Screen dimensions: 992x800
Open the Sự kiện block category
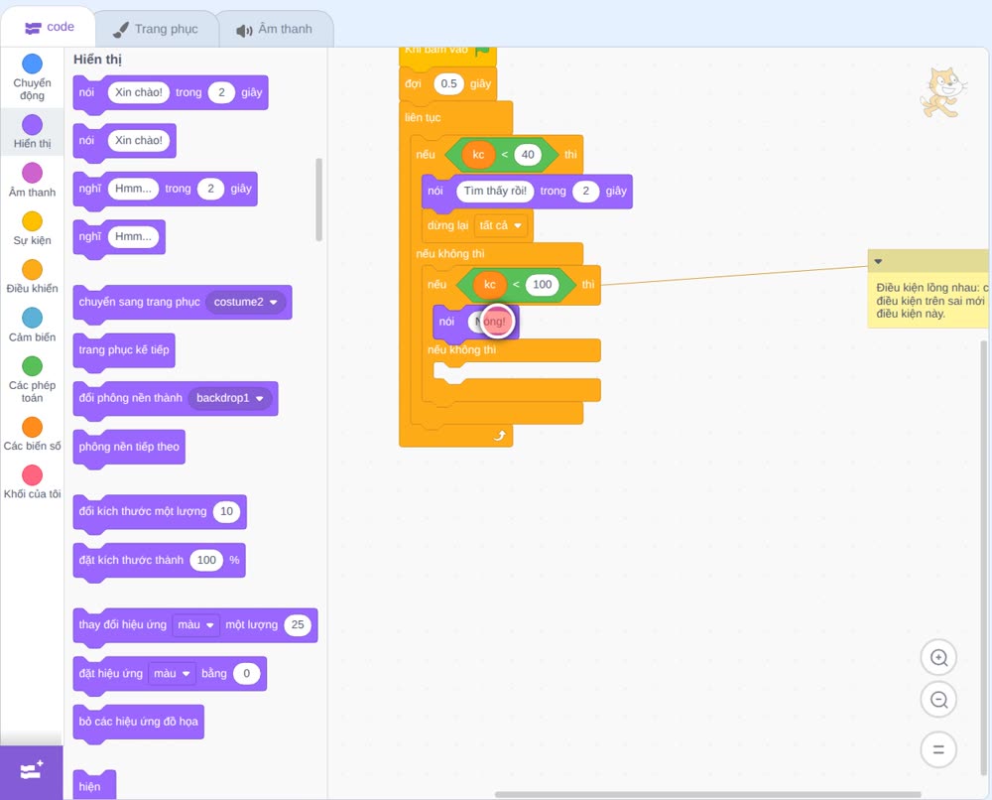[x=33, y=228]
